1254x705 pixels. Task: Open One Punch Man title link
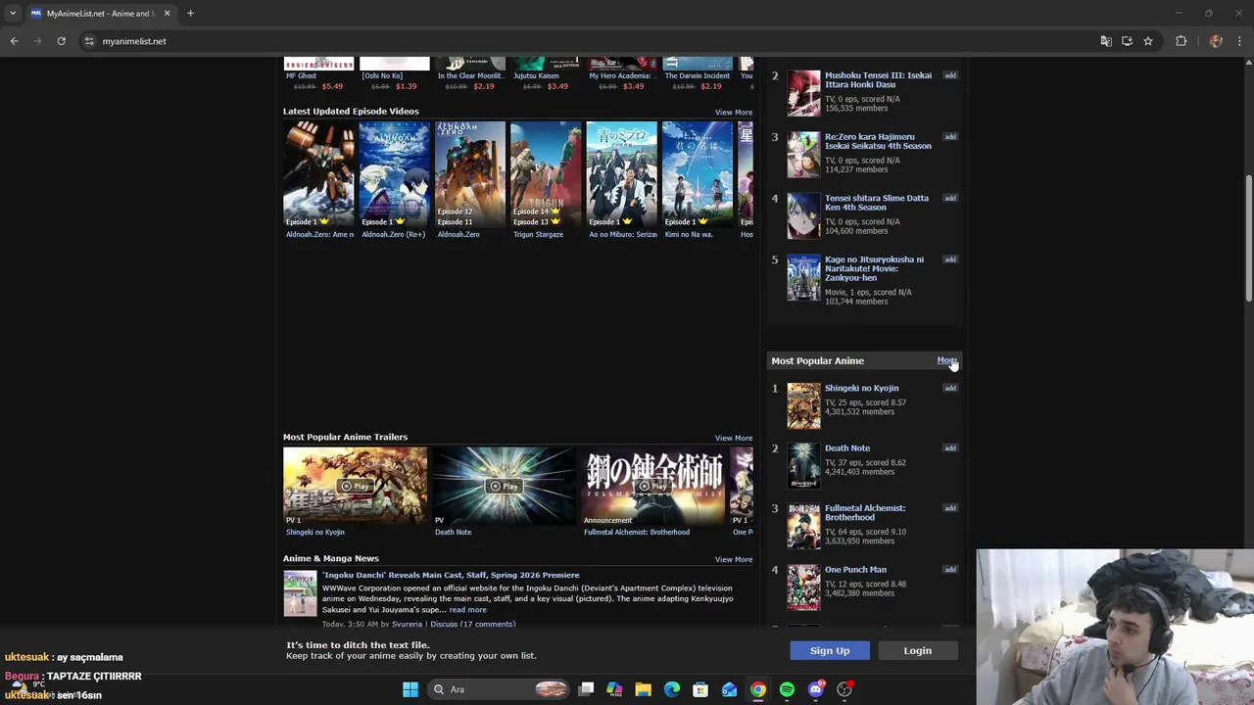point(855,569)
